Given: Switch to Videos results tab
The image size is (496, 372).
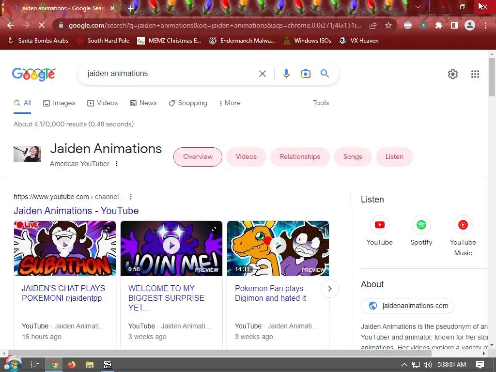Looking at the screenshot, I should pos(103,103).
